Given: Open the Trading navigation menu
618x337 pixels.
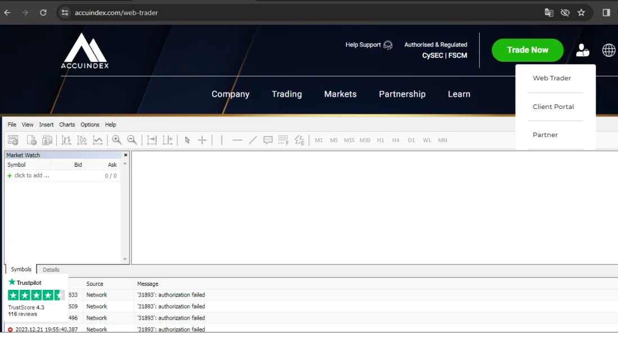Looking at the screenshot, I should tap(287, 94).
